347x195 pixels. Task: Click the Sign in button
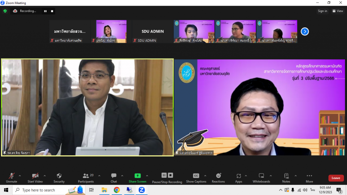pyautogui.click(x=322, y=11)
